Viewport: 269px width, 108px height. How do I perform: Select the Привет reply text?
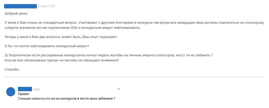24,94
